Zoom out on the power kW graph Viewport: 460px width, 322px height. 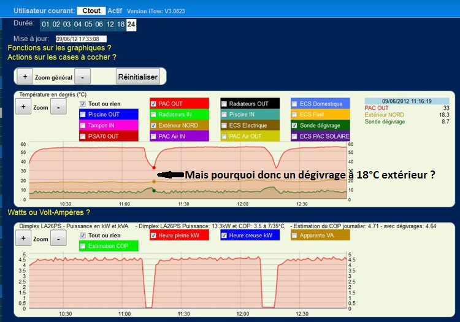(x=58, y=239)
